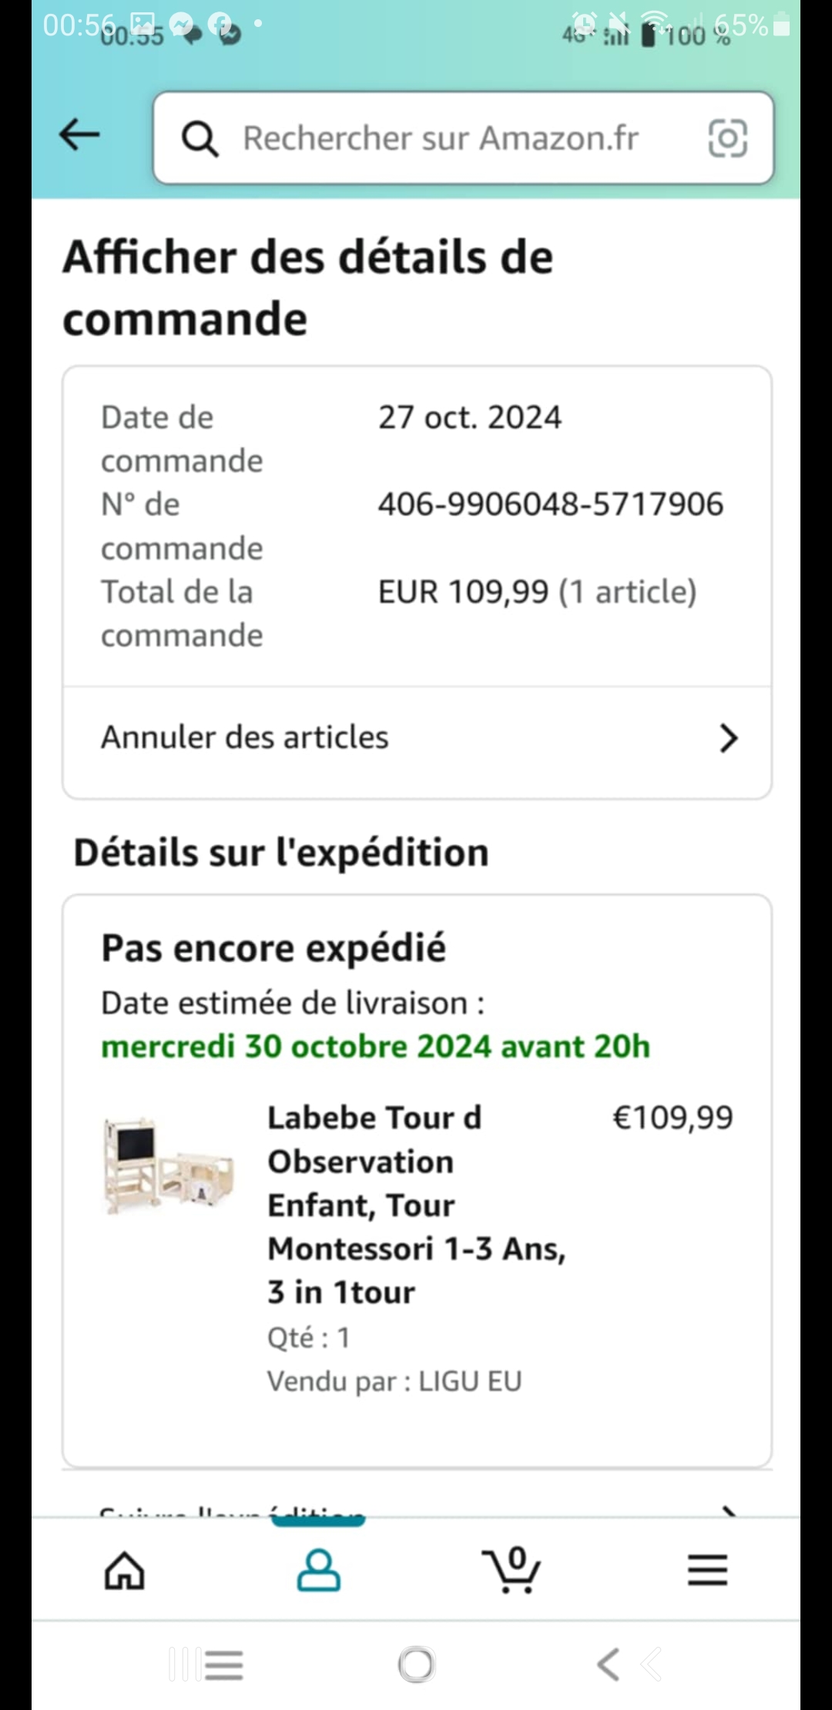832x1710 pixels.
Task: Open the account profile tab icon
Action: coord(319,1570)
